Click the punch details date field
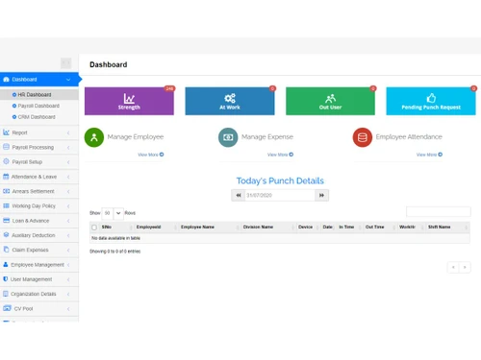 tap(280, 195)
